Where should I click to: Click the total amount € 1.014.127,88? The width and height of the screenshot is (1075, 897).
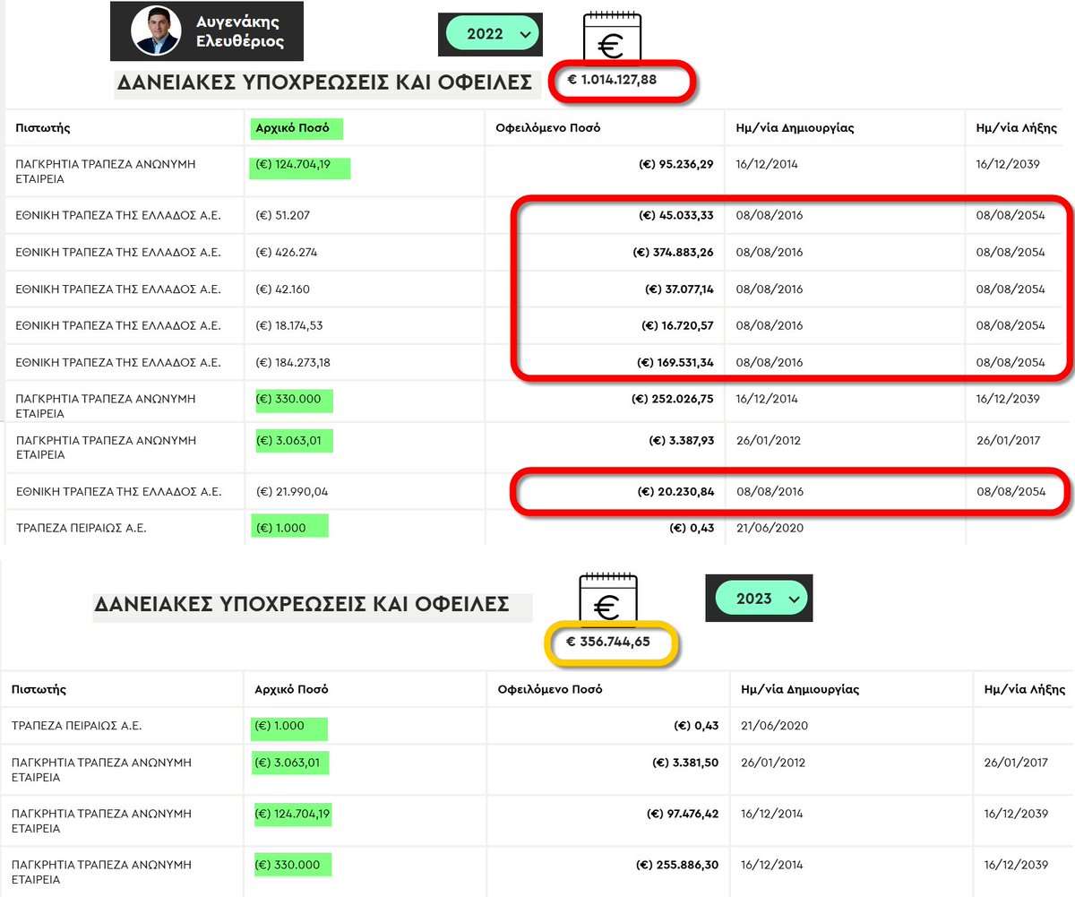(x=613, y=80)
